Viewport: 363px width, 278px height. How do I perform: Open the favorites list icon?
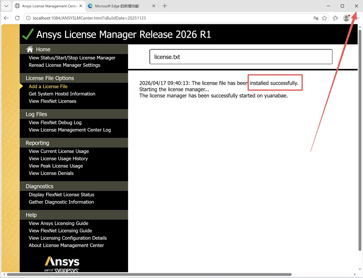(335, 18)
